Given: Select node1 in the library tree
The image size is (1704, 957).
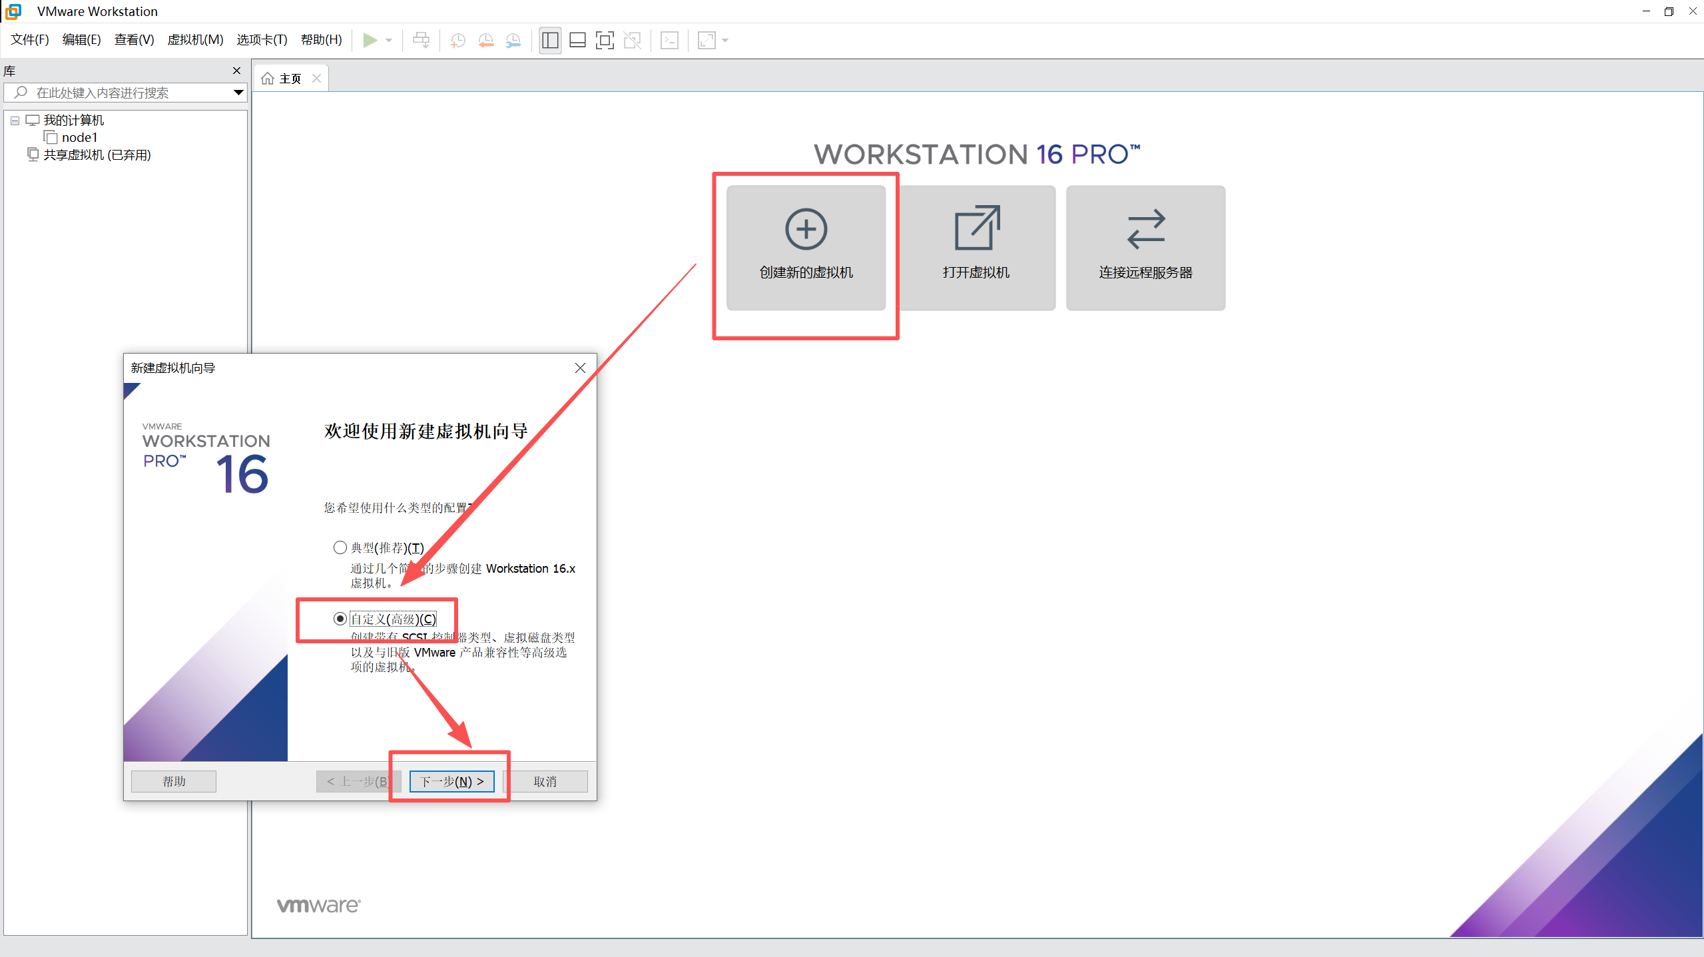Looking at the screenshot, I should tap(79, 137).
